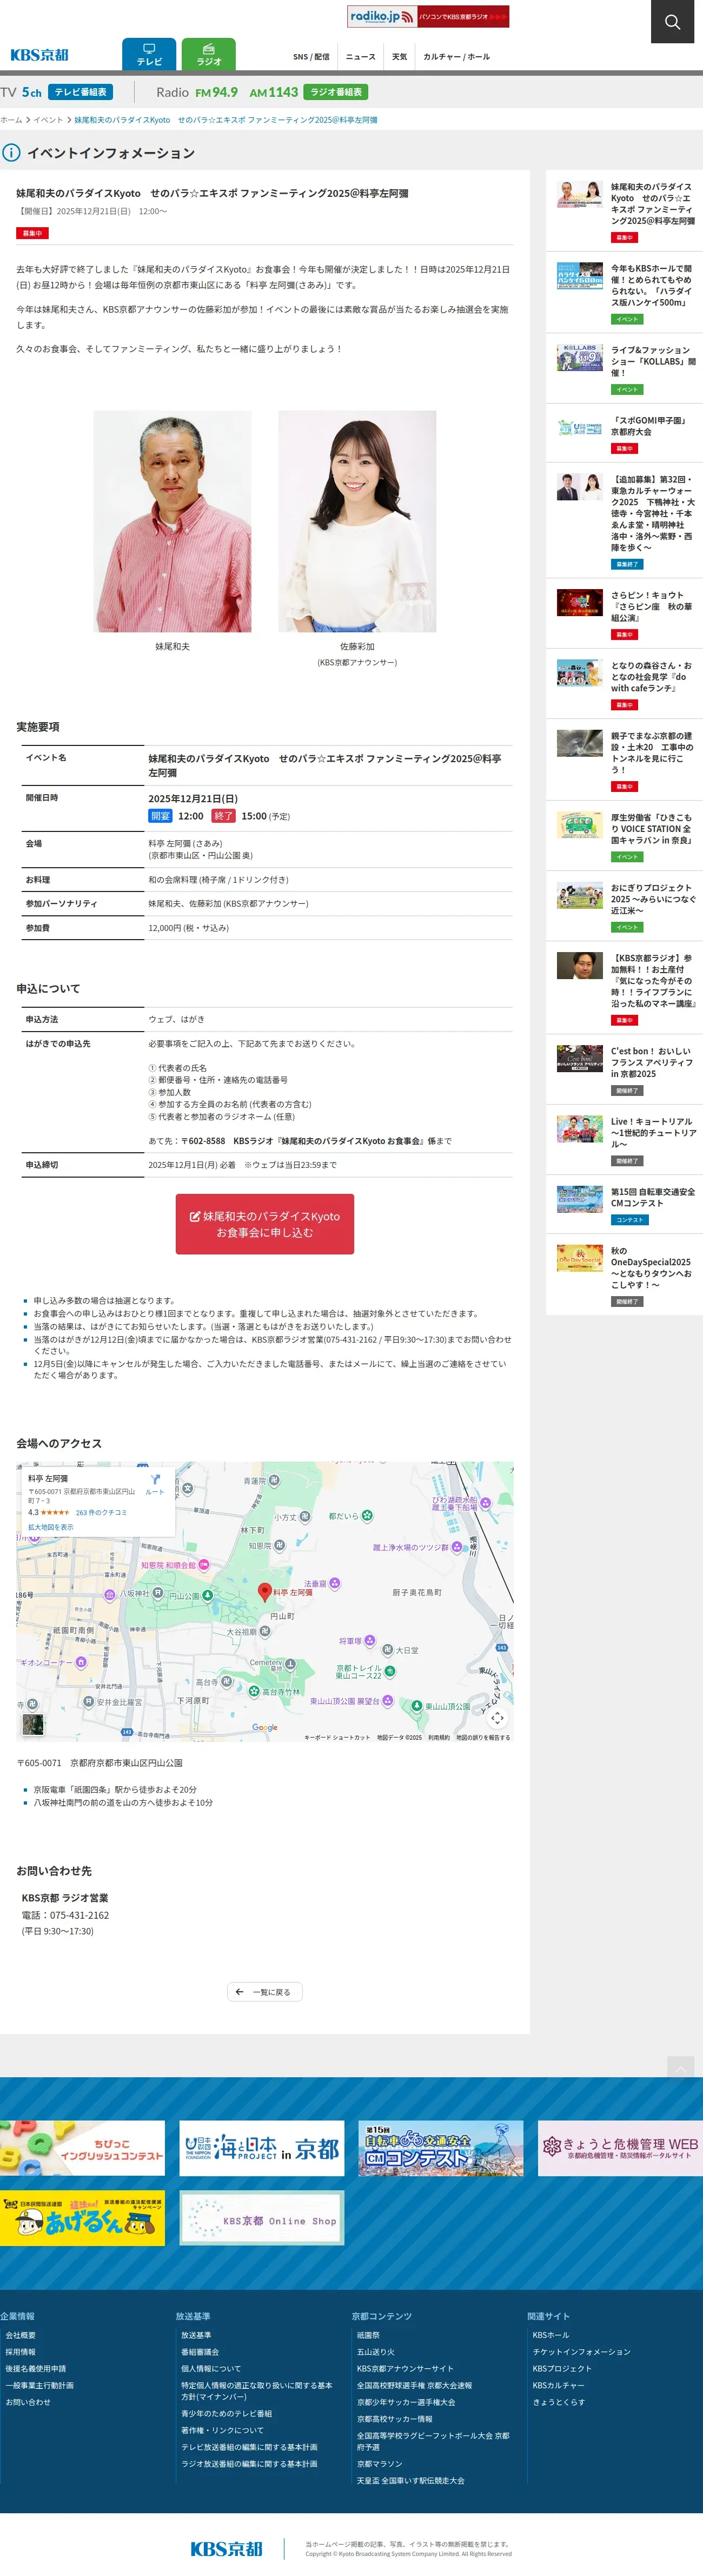Open sidebar event スポGOMI甲子園 京都府大会

[x=624, y=433]
